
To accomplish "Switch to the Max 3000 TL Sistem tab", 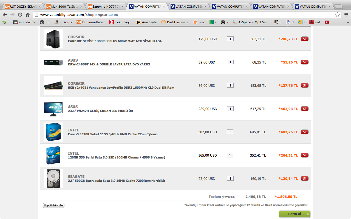I will click(64, 6).
